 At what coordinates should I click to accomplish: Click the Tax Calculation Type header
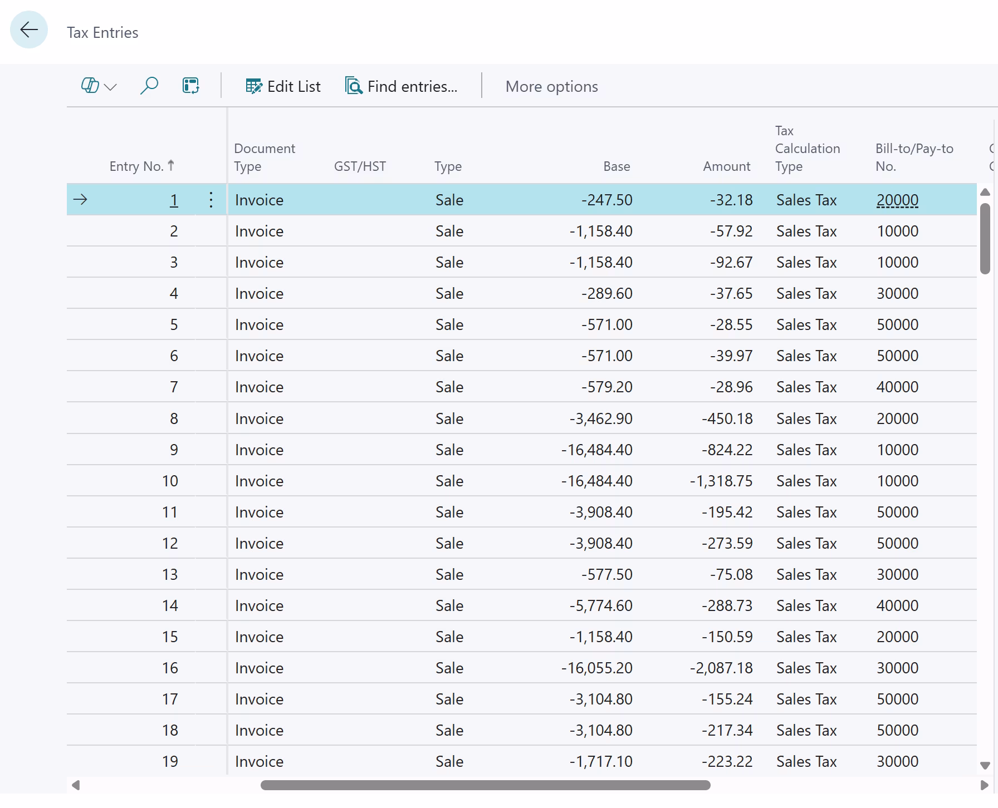(807, 149)
